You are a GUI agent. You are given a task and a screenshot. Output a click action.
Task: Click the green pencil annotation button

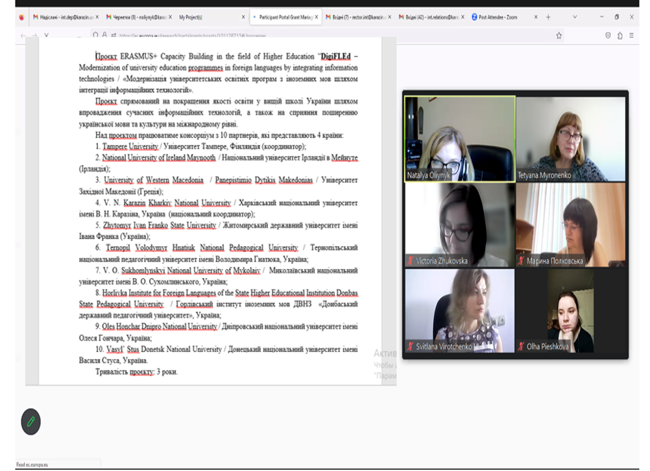point(30,422)
